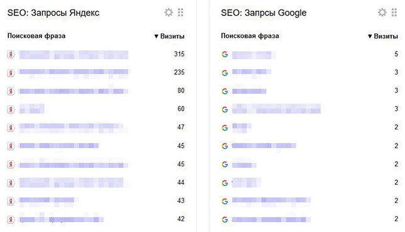Click the SEO: Запросы Яндекс widget title
Viewport: 405px width, 232px height.
[53, 13]
